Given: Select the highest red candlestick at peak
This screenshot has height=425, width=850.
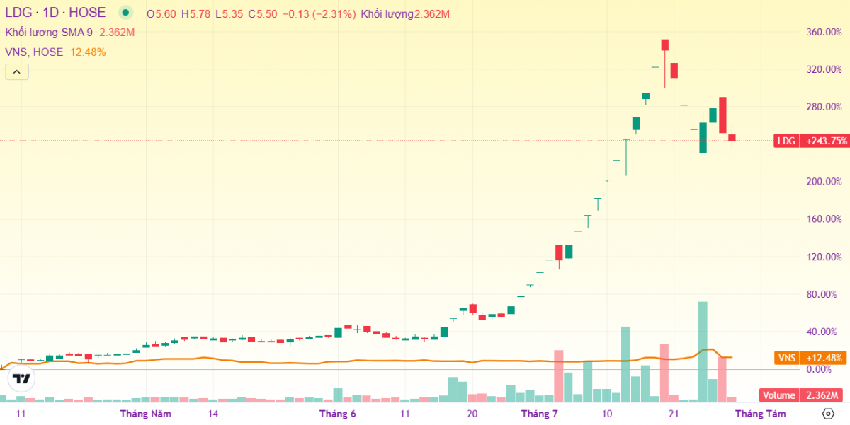Looking at the screenshot, I should coord(665,45).
